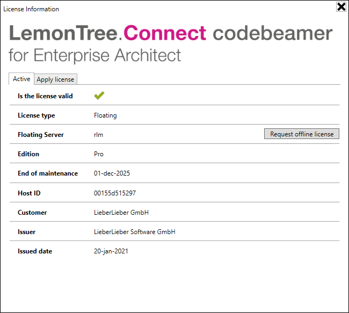
Task: Select the Host ID value 00155d515297
Action: pos(115,193)
